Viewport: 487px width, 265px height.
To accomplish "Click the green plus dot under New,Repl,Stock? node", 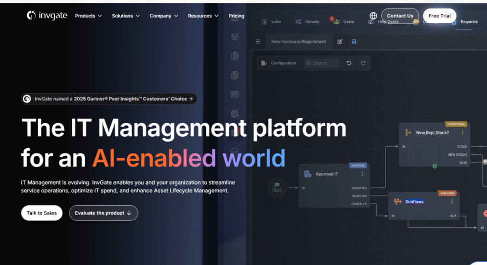I will click(435, 166).
